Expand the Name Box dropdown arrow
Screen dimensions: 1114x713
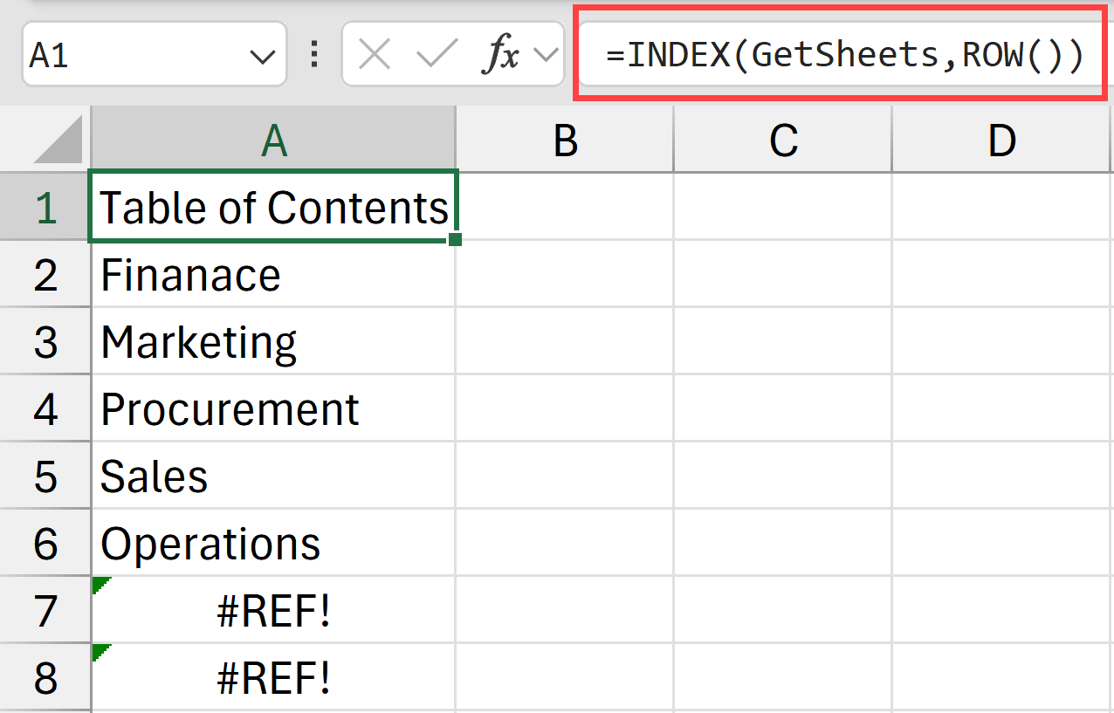click(262, 58)
